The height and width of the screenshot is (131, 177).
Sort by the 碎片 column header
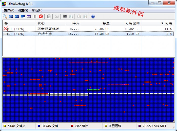pos(73,23)
